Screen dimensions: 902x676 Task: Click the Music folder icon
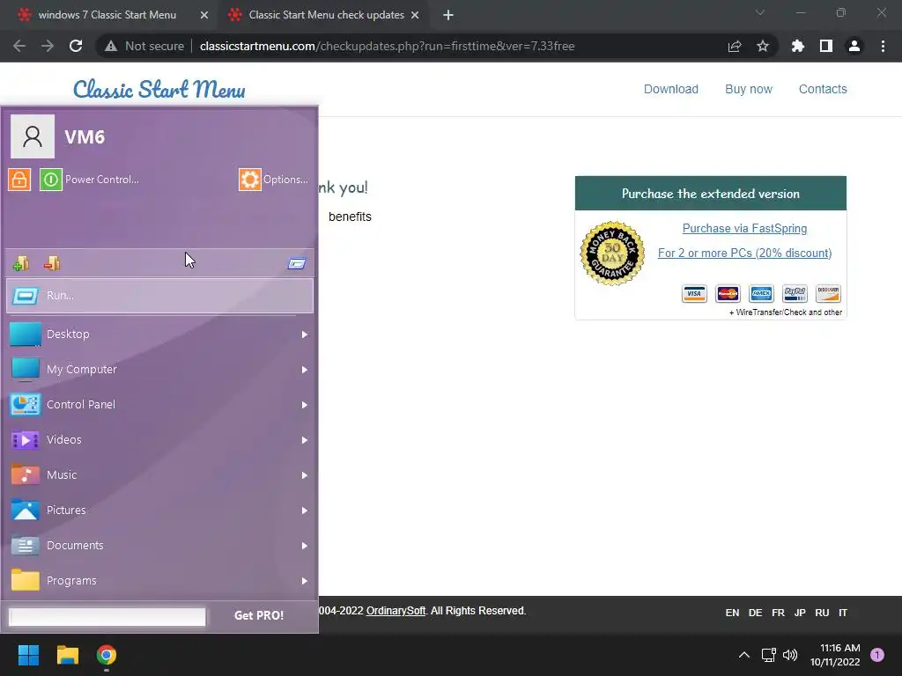[26, 474]
